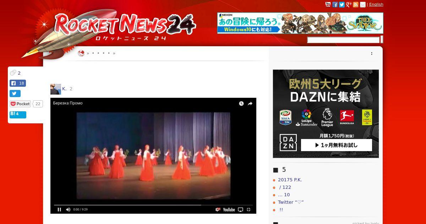
Task: Switch site language to English
Action: click(x=376, y=4)
